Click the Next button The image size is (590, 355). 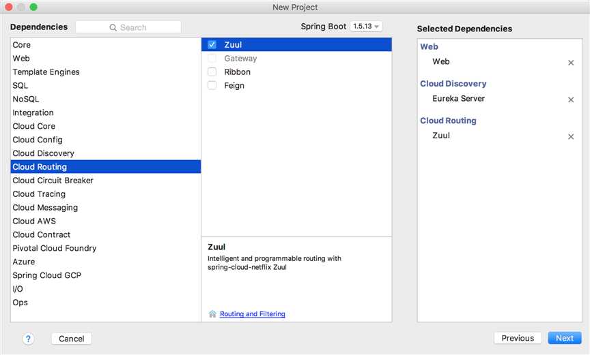(564, 338)
